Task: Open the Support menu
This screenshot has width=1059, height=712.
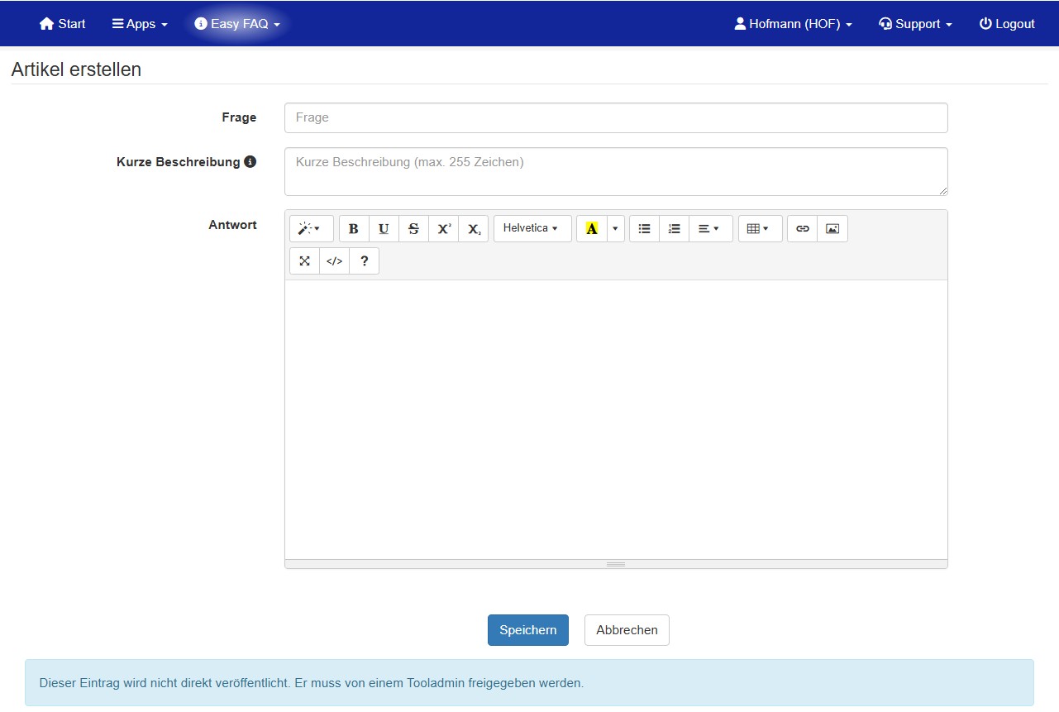Action: [x=915, y=24]
